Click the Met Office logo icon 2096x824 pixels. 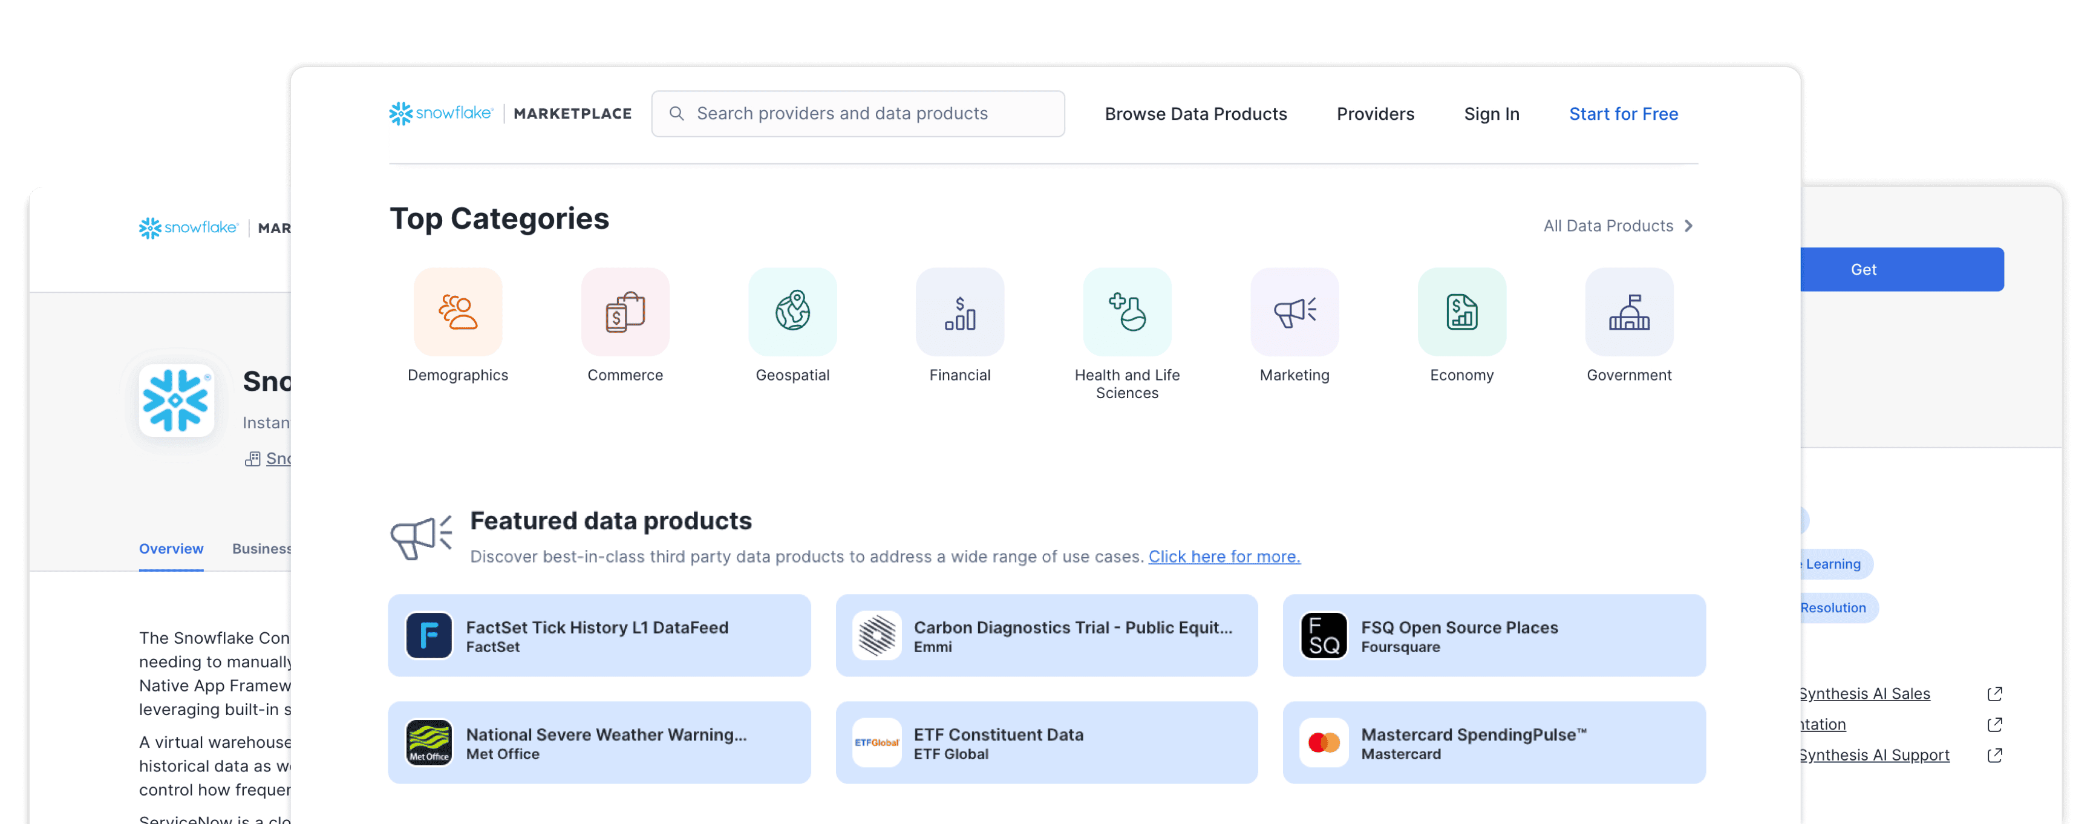point(429,743)
